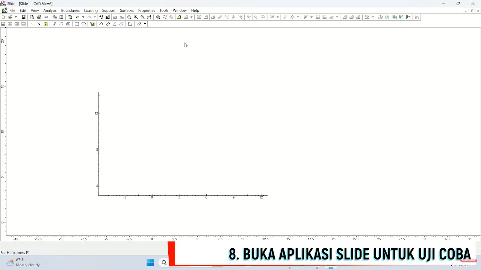Click the Pan hand icon

pyautogui.click(x=150, y=17)
